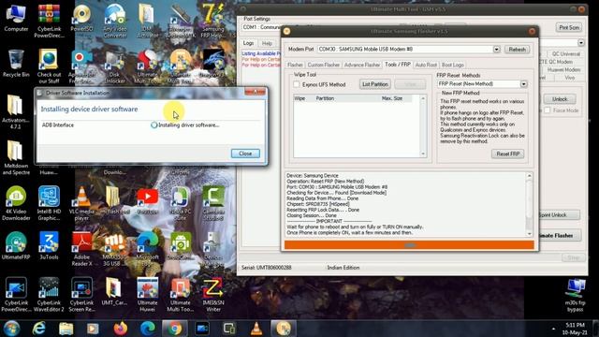Viewport: 599px width, 337px height.
Task: Expand the dropdown arrow below Port Scan button
Action: click(x=581, y=43)
